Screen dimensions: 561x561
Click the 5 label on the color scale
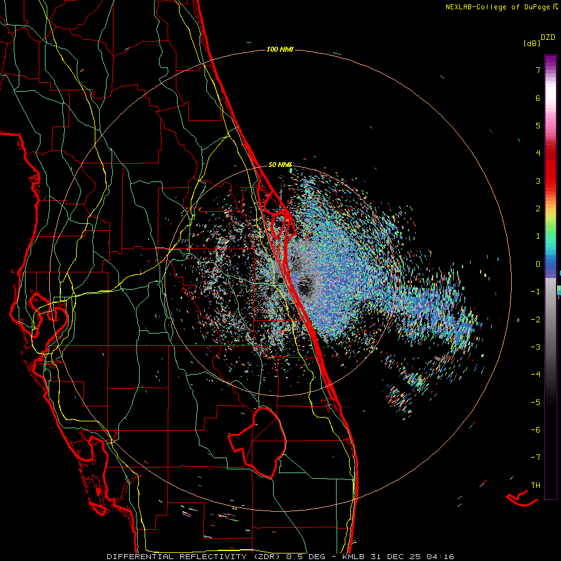(x=538, y=125)
